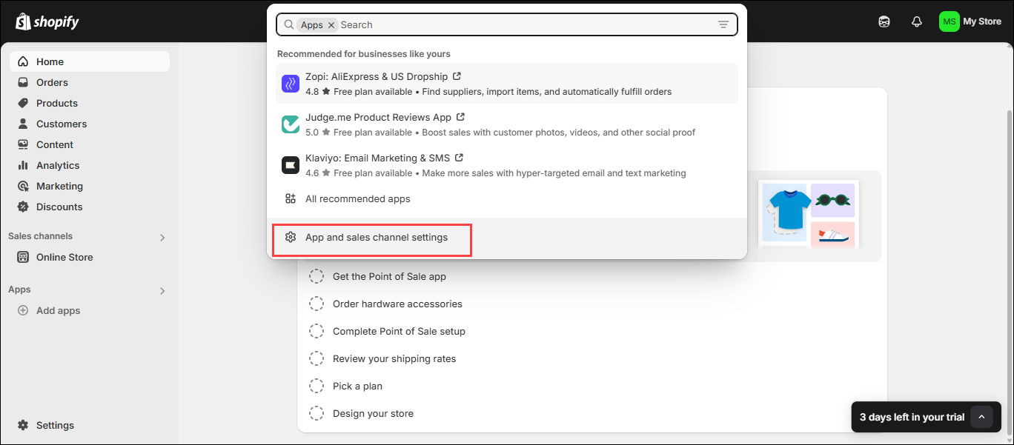Open App and sales channel settings

coord(376,238)
